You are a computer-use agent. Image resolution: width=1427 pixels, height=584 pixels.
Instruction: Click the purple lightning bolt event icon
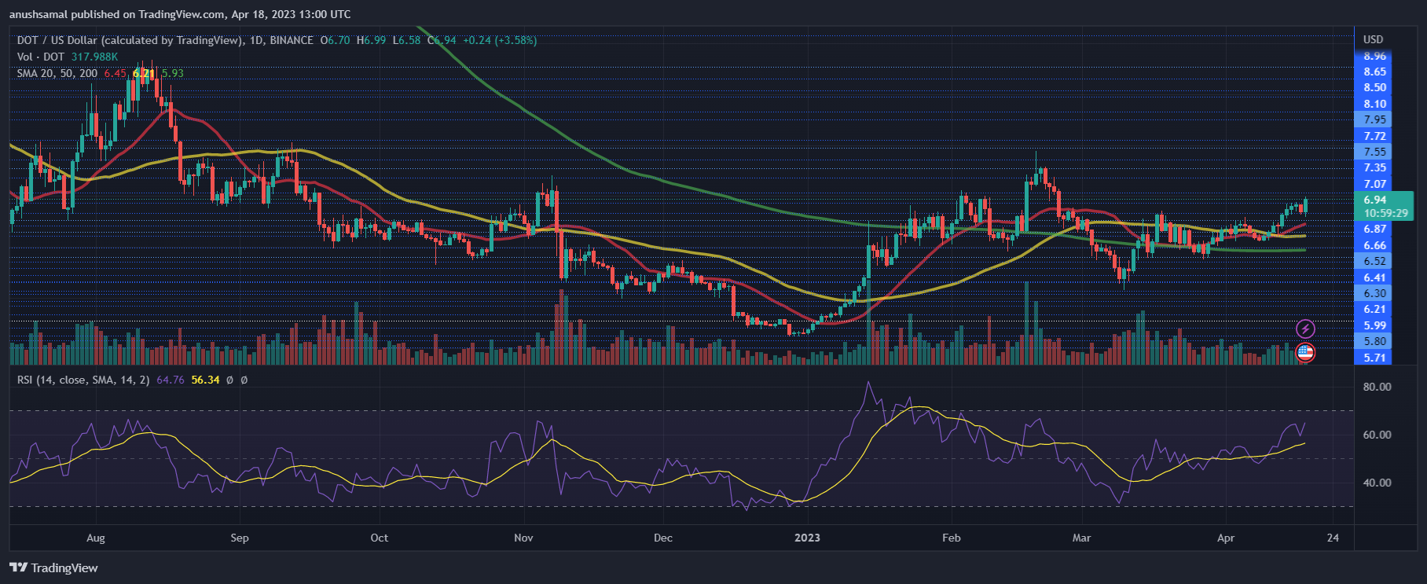pos(1305,329)
